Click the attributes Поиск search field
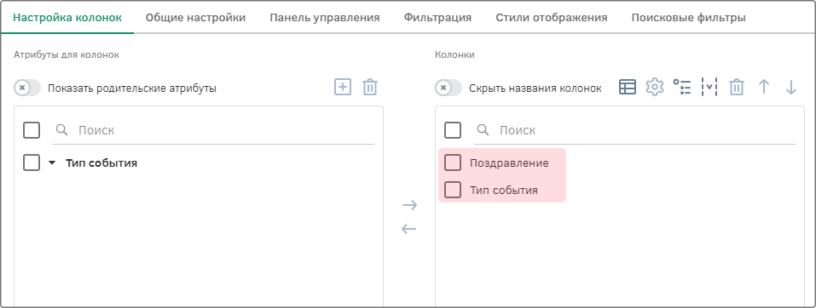Screen dimensions: 816x308 coord(213,130)
